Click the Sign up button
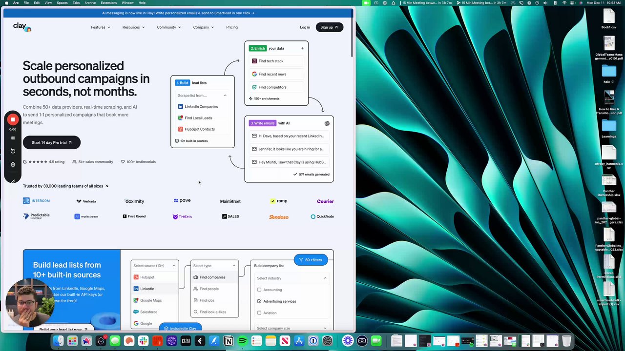 coord(329,27)
